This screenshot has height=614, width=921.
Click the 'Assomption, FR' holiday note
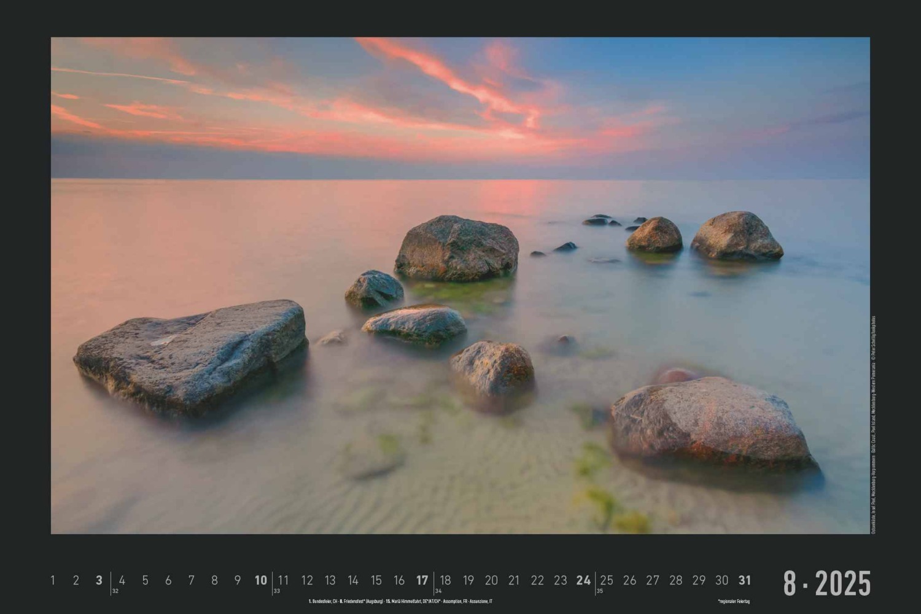pos(456,602)
